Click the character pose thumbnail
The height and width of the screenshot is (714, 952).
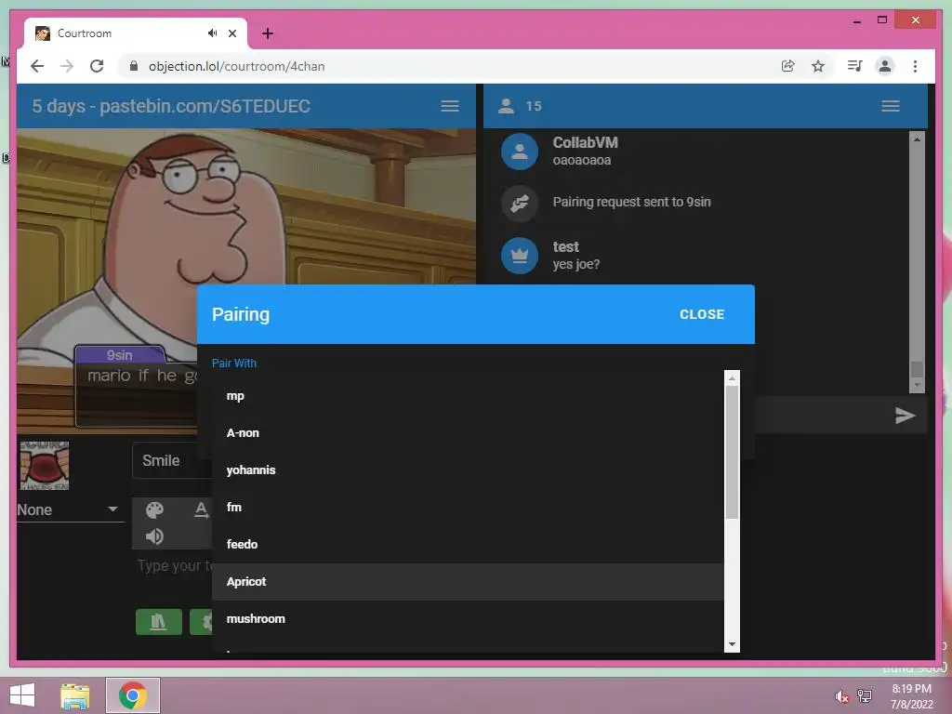(x=45, y=466)
